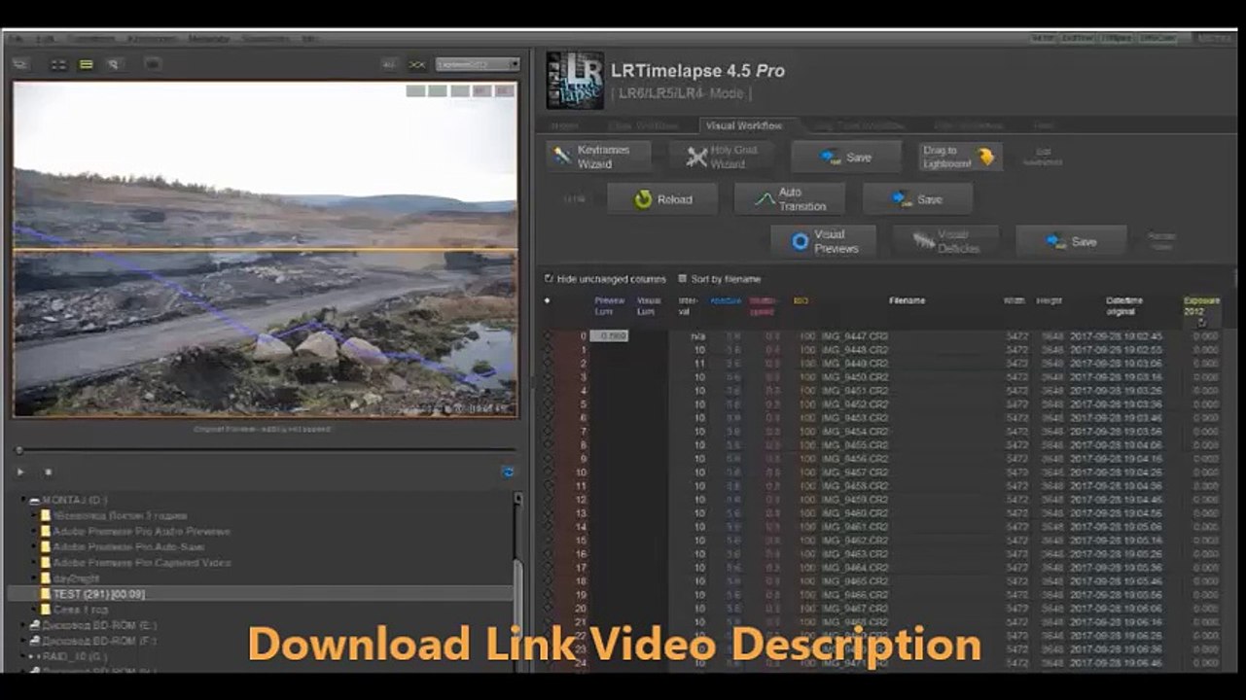Select the BD-ROM (F:) drive
Screen dimensions: 1246x700
tap(99, 641)
